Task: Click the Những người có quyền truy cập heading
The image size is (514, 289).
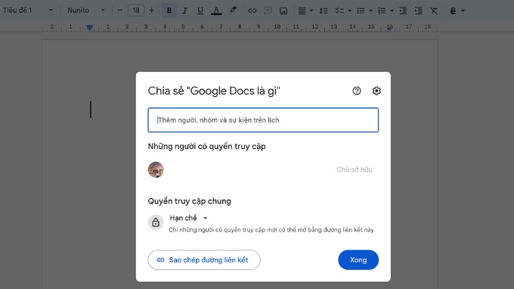Action: click(x=206, y=146)
